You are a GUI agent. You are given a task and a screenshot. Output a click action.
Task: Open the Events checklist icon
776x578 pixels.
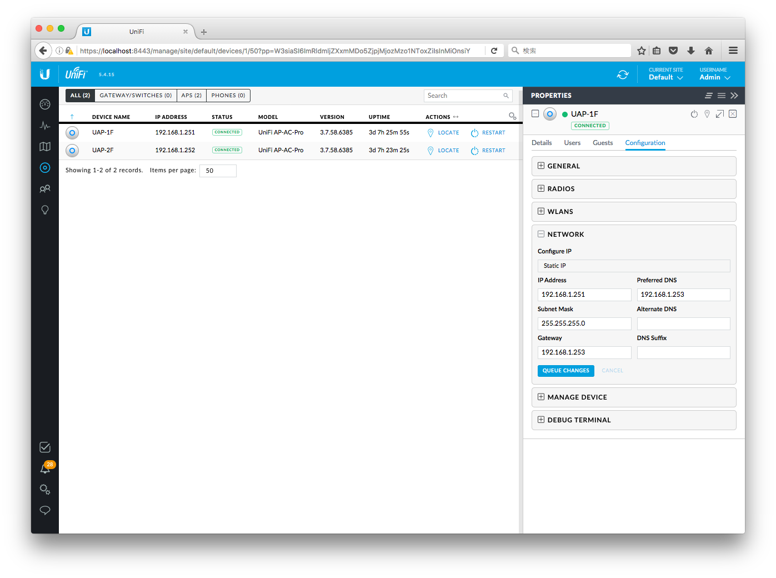(45, 447)
